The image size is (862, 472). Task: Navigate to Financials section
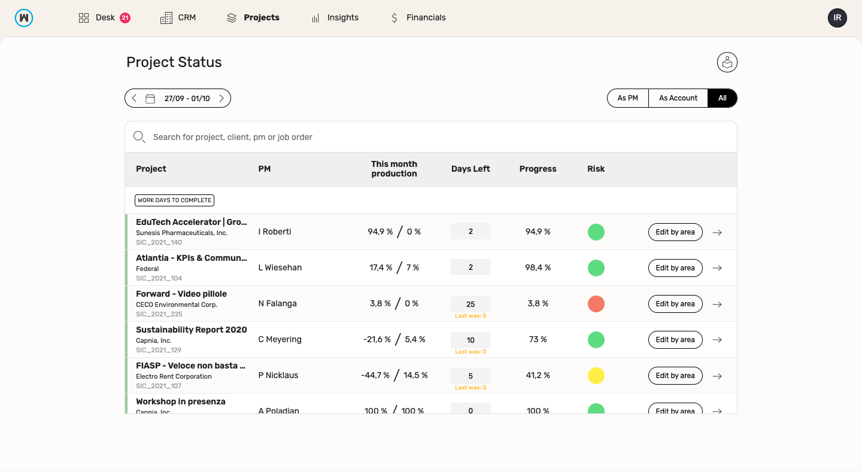click(x=418, y=18)
